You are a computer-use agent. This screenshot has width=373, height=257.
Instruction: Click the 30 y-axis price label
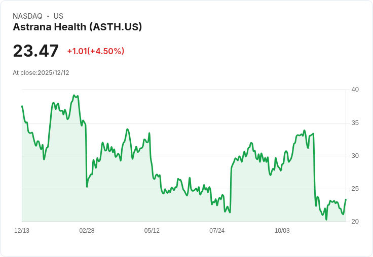pyautogui.click(x=355, y=156)
